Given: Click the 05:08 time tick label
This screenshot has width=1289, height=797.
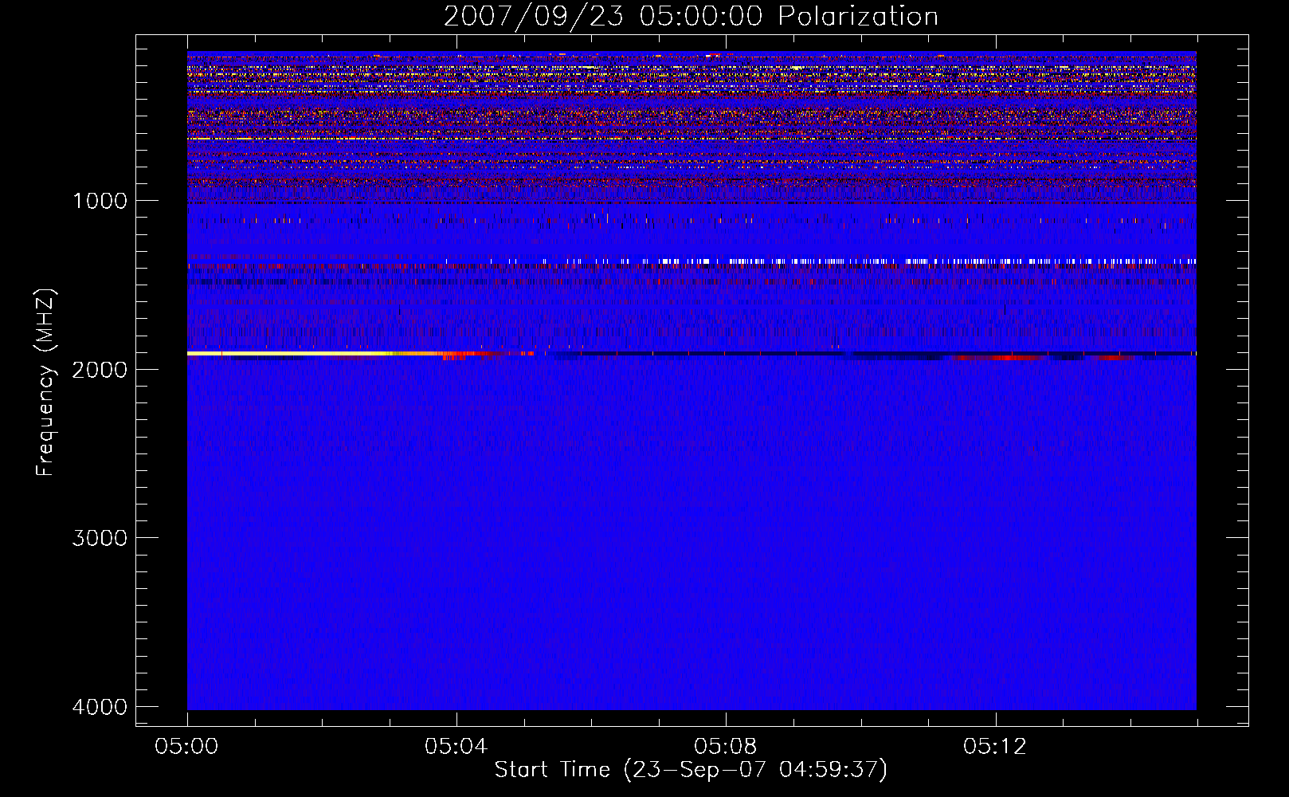Looking at the screenshot, I should pos(726,747).
